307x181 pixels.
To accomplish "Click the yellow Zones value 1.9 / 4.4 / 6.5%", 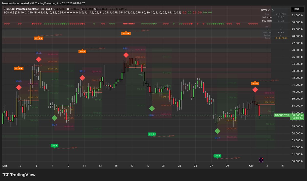I will pyautogui.click(x=281, y=38).
